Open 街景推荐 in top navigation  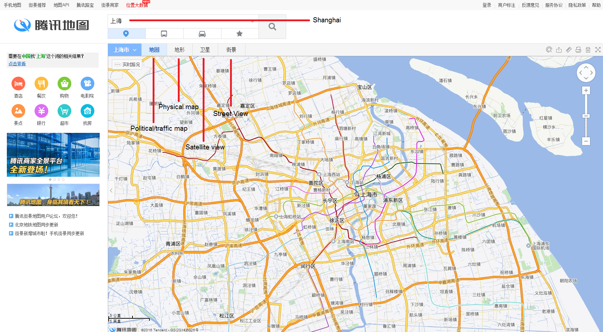pos(37,5)
